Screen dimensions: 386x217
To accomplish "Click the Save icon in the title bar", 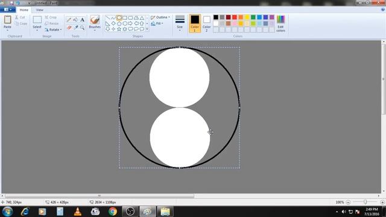I will (x=11, y=3).
